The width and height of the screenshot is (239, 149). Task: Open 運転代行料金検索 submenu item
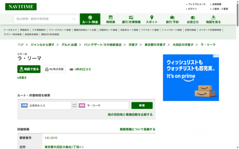50,34
